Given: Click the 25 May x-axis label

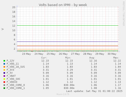Looking at the screenshot, I should pyautogui.click(x=51, y=54).
